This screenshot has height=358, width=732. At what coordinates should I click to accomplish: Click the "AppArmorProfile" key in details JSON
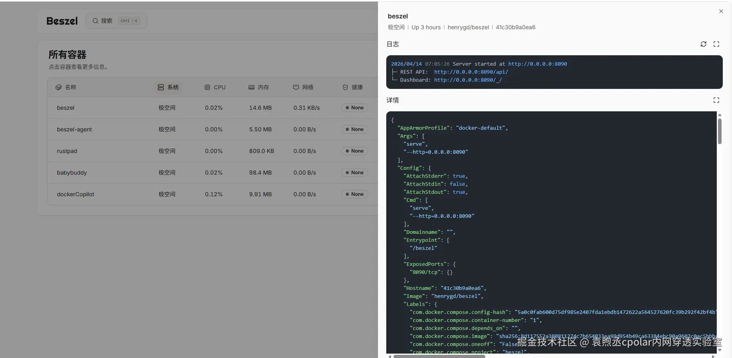tap(424, 128)
